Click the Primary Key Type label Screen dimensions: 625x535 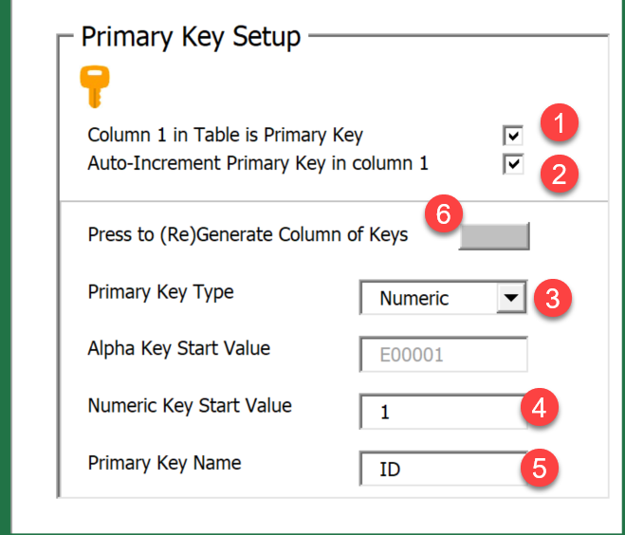(x=160, y=292)
